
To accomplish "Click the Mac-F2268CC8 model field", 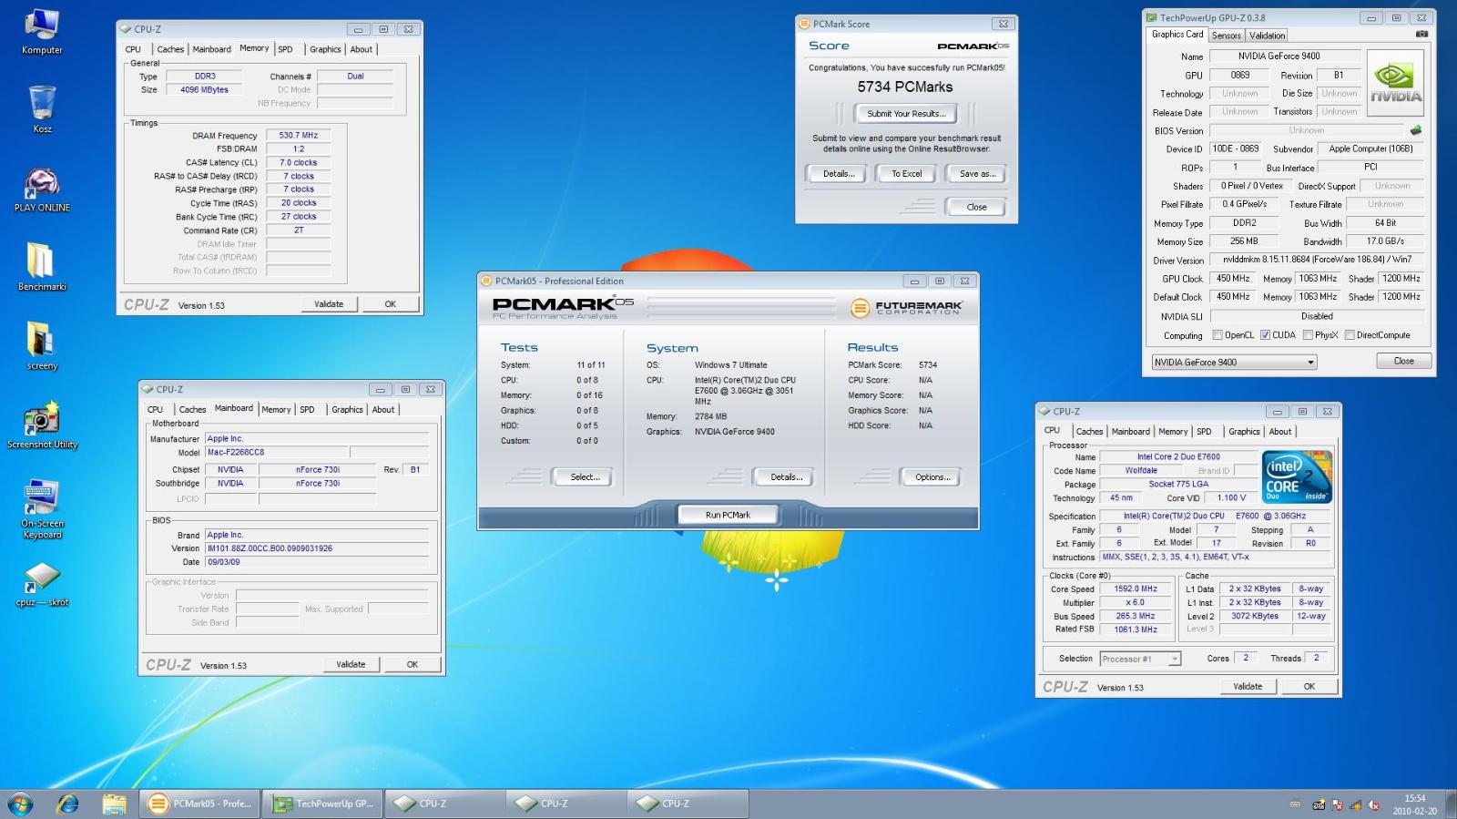I will click(x=276, y=453).
